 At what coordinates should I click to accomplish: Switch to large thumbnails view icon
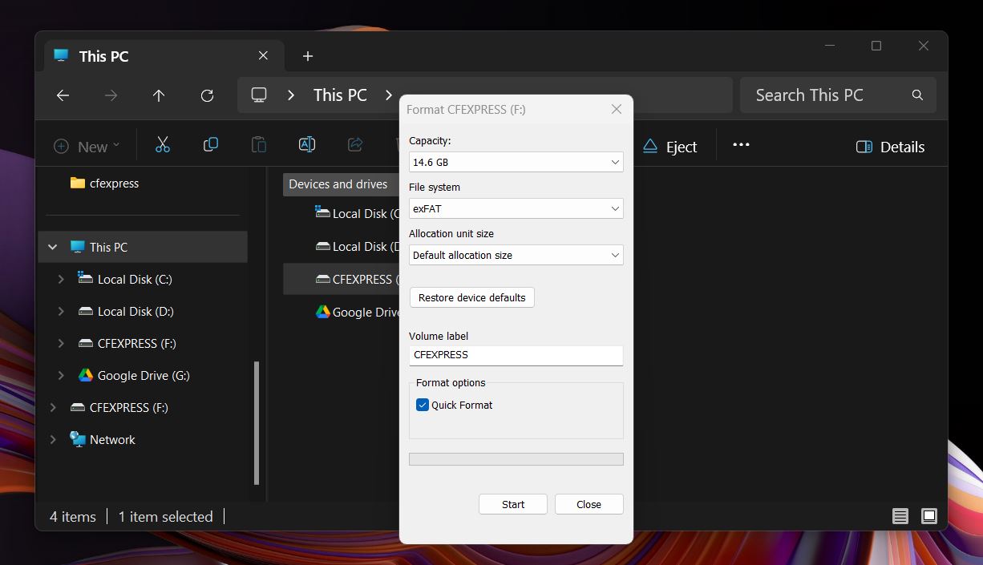(929, 516)
